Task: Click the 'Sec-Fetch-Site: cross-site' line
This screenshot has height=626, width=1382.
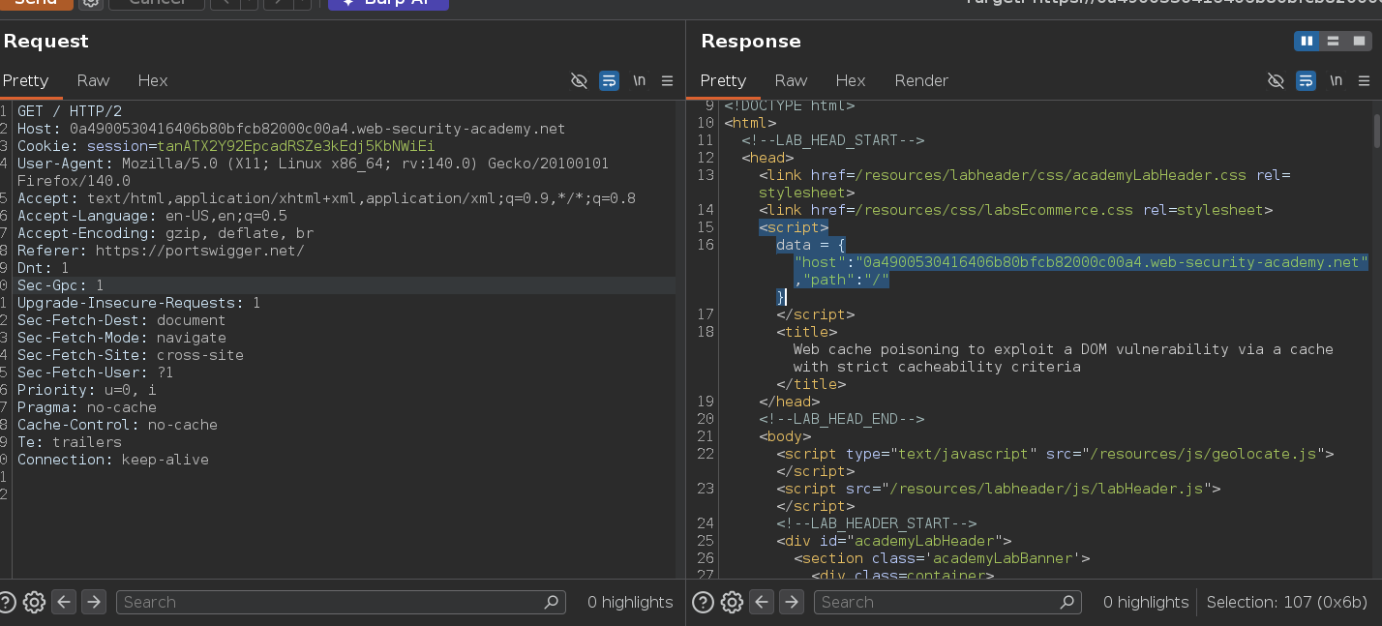Action: tap(131, 355)
